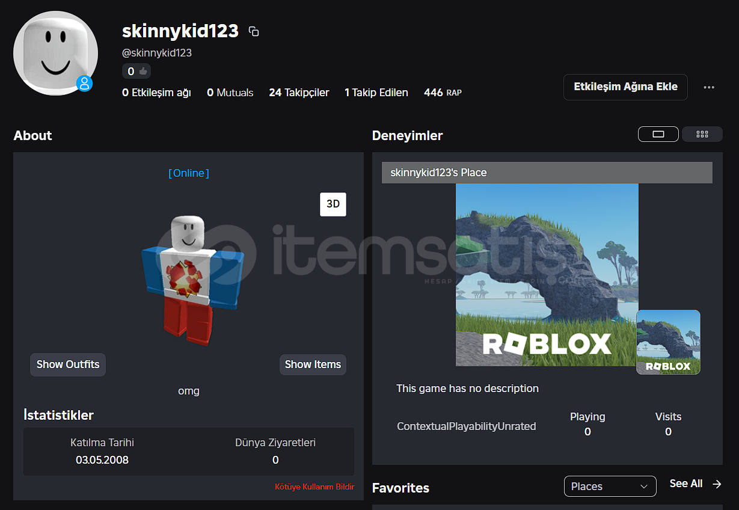Open the Places dropdown under Favorites

click(x=610, y=487)
